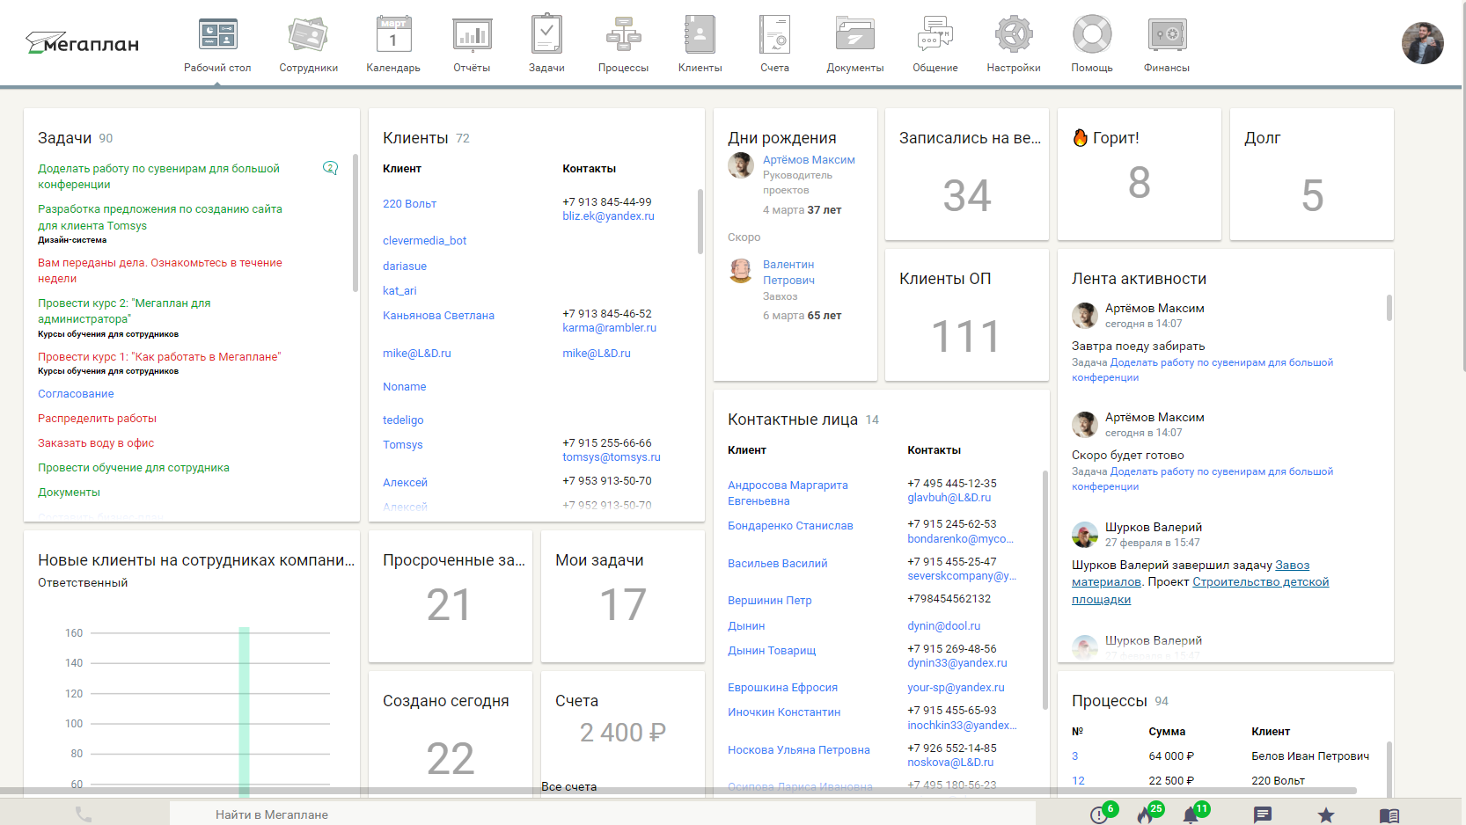Viewport: 1466px width, 825px height.
Task: Open the Финансы safe icon
Action: [x=1167, y=35]
